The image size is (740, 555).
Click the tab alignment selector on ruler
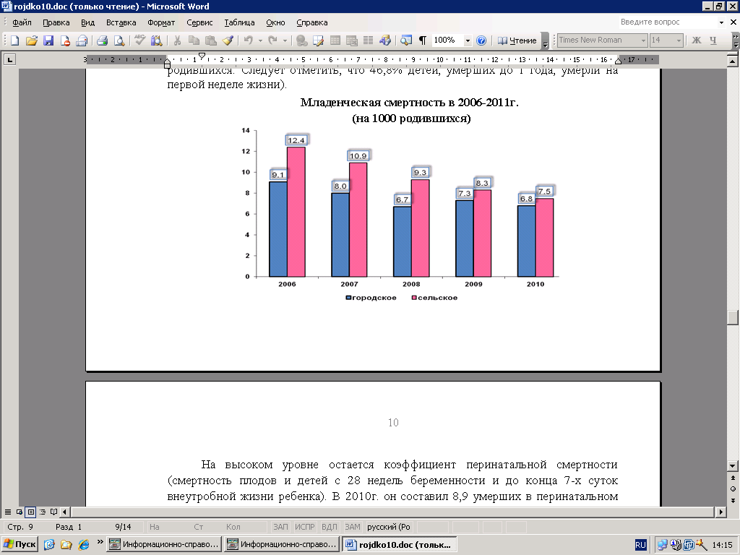[x=9, y=59]
